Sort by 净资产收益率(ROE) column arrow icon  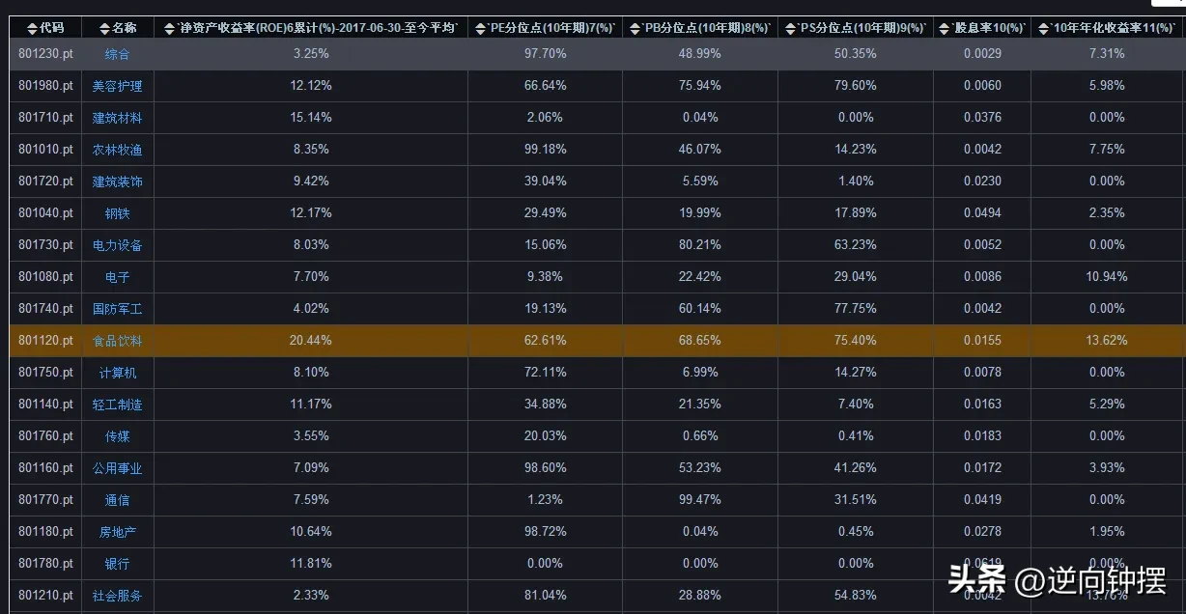pos(170,29)
